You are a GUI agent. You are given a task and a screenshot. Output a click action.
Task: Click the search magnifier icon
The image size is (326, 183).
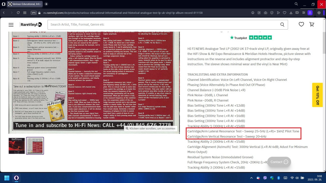[282, 25]
